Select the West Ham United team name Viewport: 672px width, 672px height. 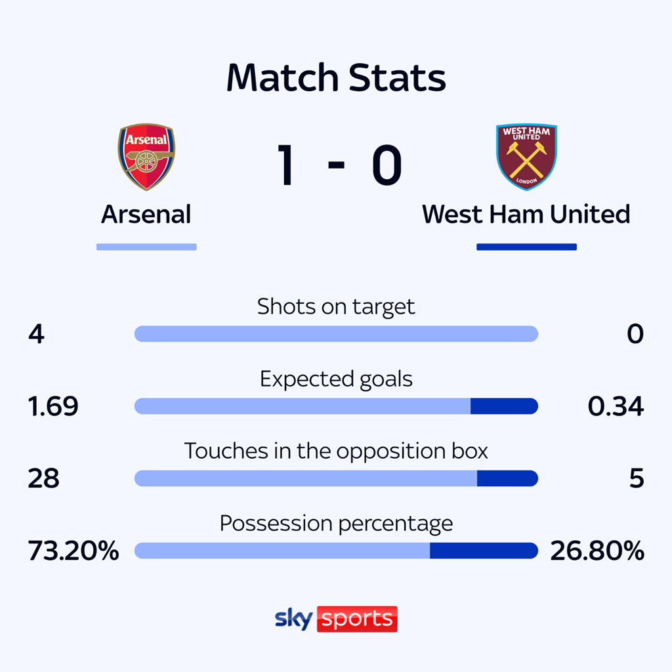pos(526,215)
